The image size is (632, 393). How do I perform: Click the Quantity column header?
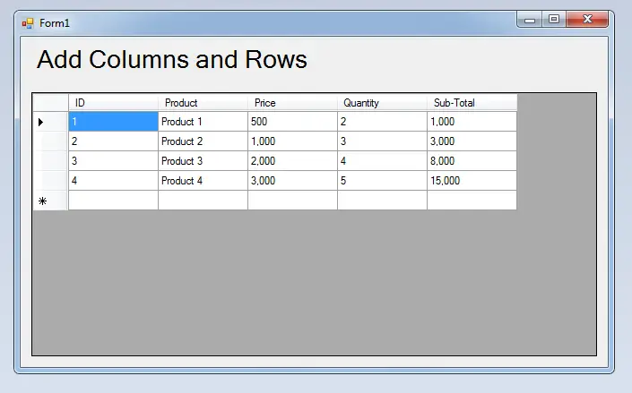[382, 103]
